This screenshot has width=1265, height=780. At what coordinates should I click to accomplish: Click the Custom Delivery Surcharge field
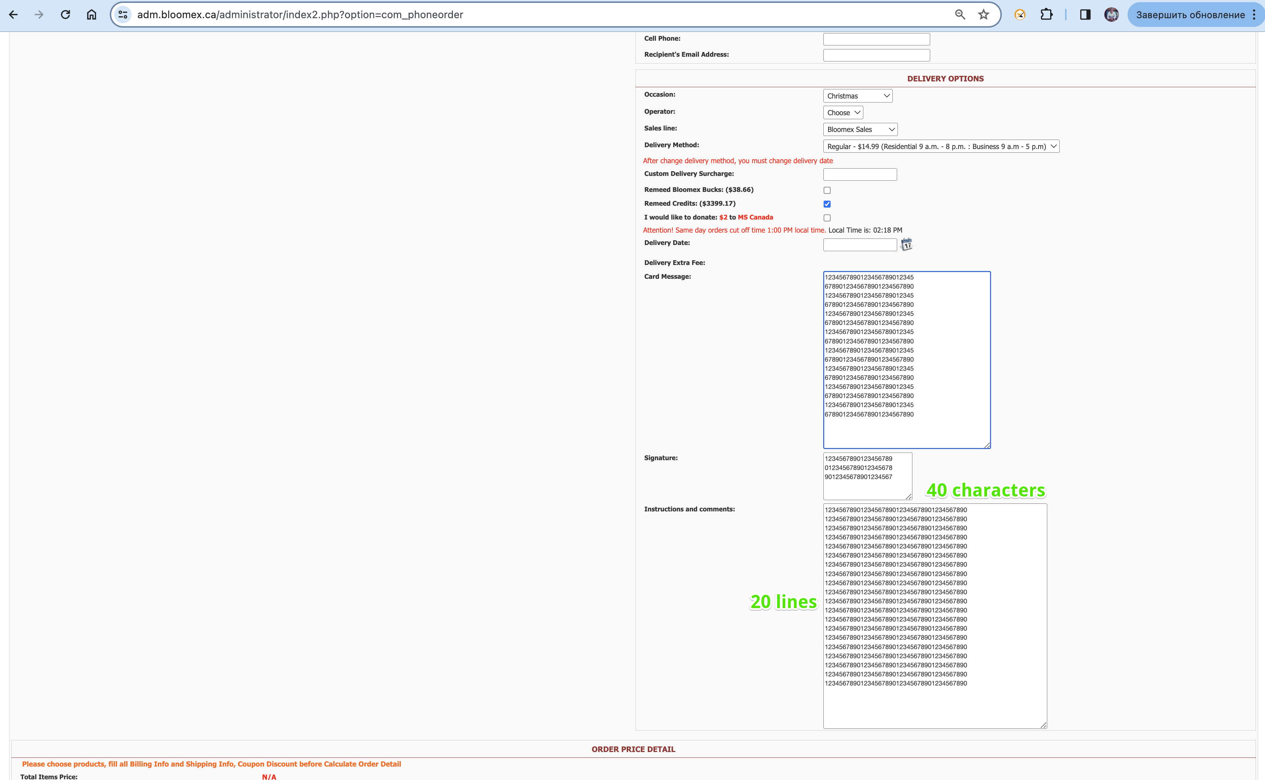click(x=860, y=174)
